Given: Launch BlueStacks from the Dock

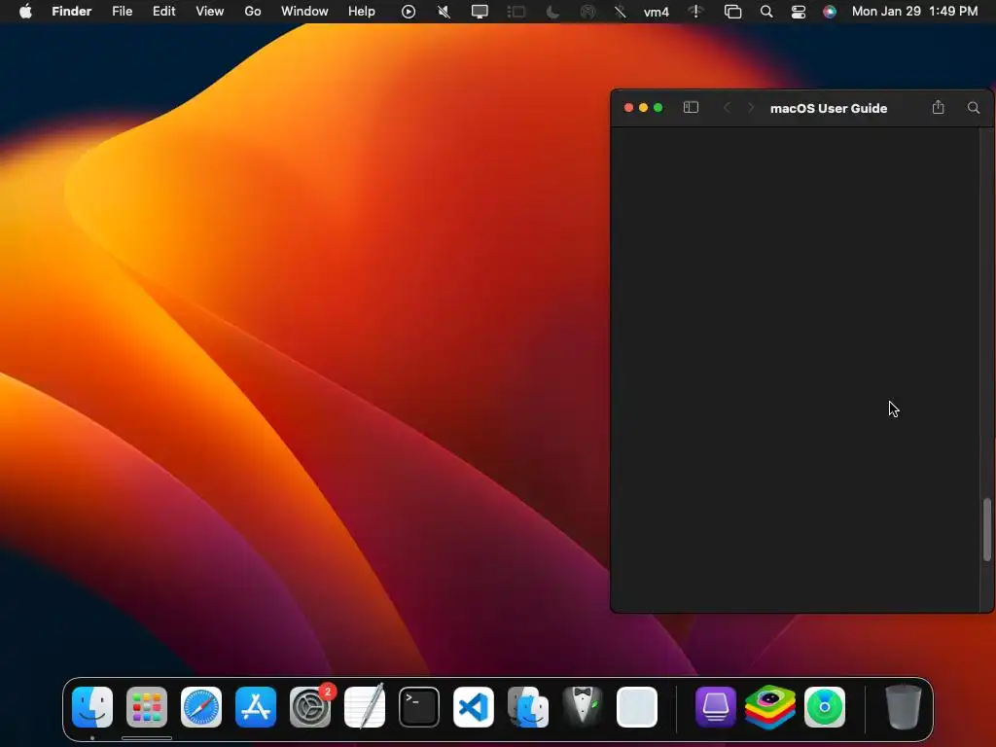Looking at the screenshot, I should 770,707.
